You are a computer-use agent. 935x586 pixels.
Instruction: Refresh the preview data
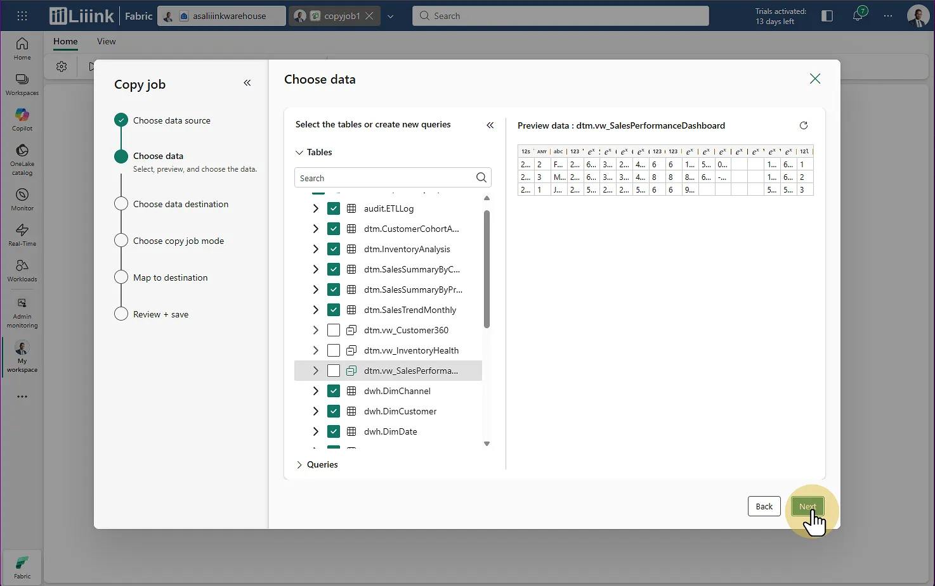[x=804, y=125]
